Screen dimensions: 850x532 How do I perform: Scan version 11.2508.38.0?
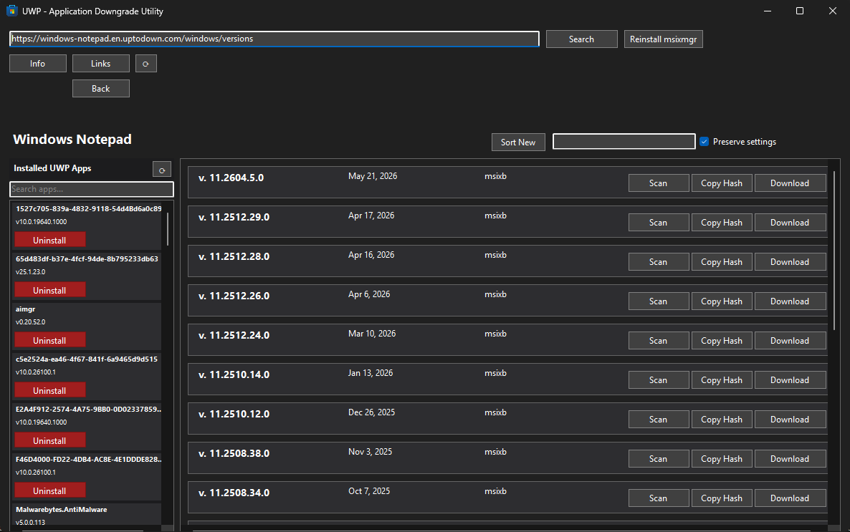pos(659,459)
